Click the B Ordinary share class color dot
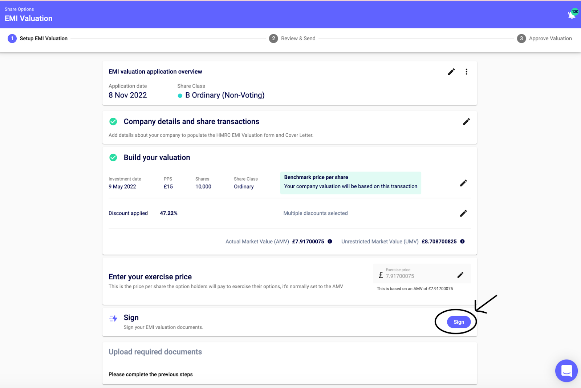 tap(180, 96)
